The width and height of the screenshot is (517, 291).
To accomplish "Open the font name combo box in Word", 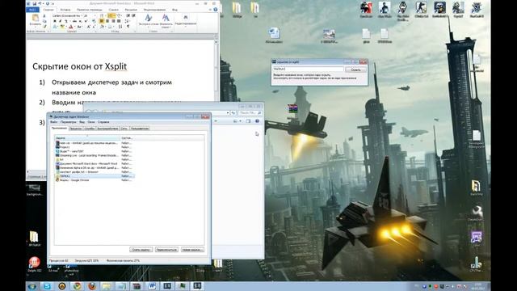I will coord(68,15).
